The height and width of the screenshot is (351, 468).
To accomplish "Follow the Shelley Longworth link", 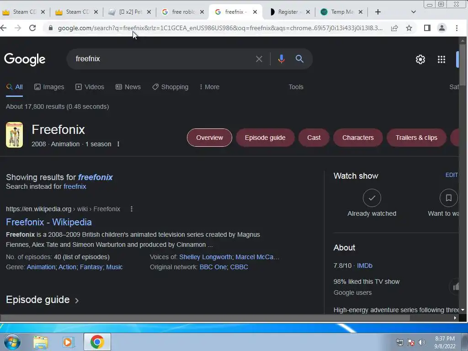I will (205, 257).
